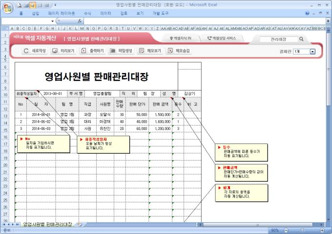Image resolution: width=332 pixels, height=234 pixels.
Task: Expand the formula bar chevron
Action: point(328,21)
